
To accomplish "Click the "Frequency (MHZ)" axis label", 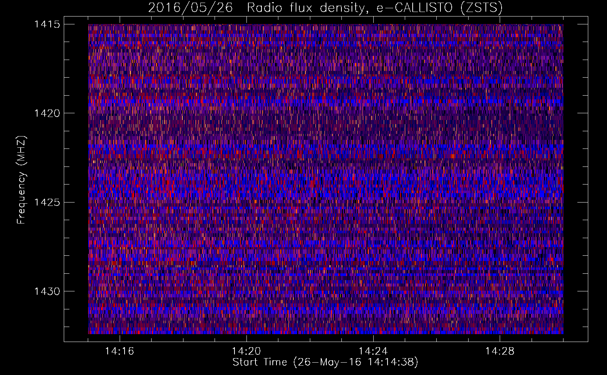I will click(x=21, y=180).
